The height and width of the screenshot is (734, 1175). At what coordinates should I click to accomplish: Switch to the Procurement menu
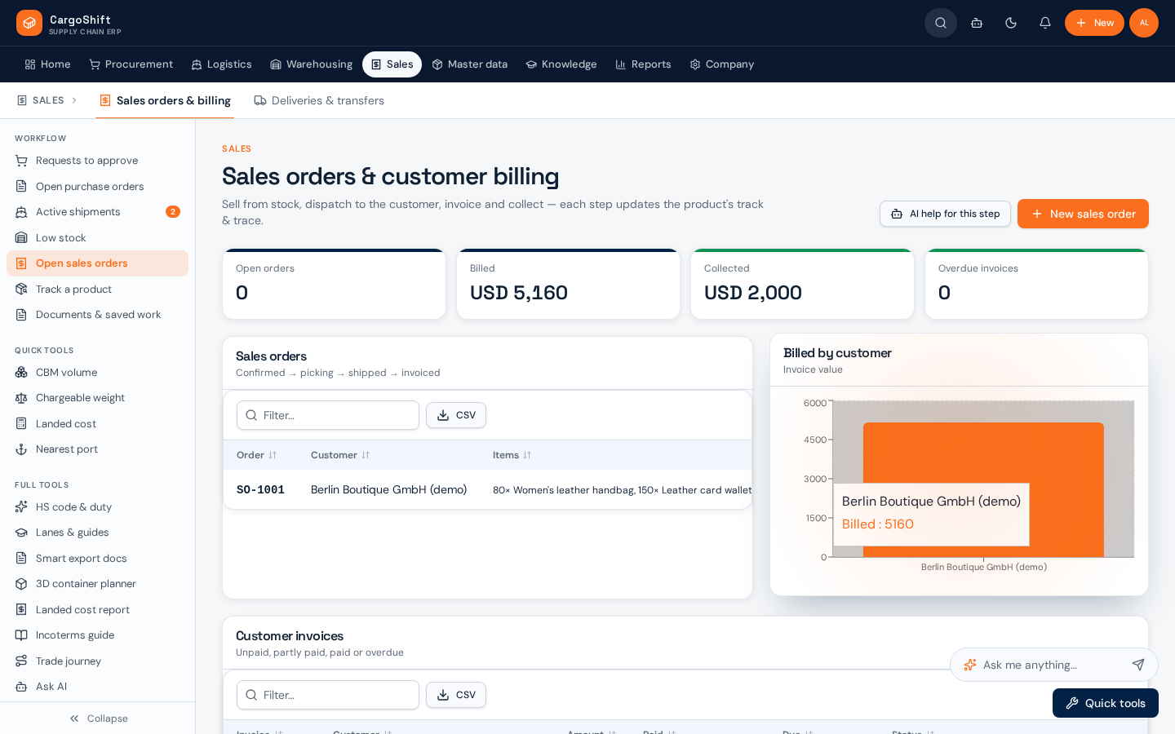coord(131,64)
